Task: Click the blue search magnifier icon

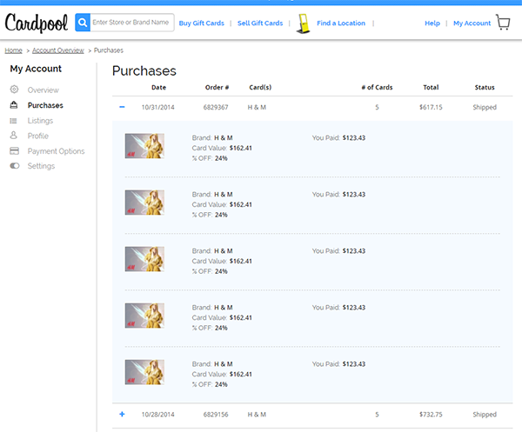Action: coord(83,23)
